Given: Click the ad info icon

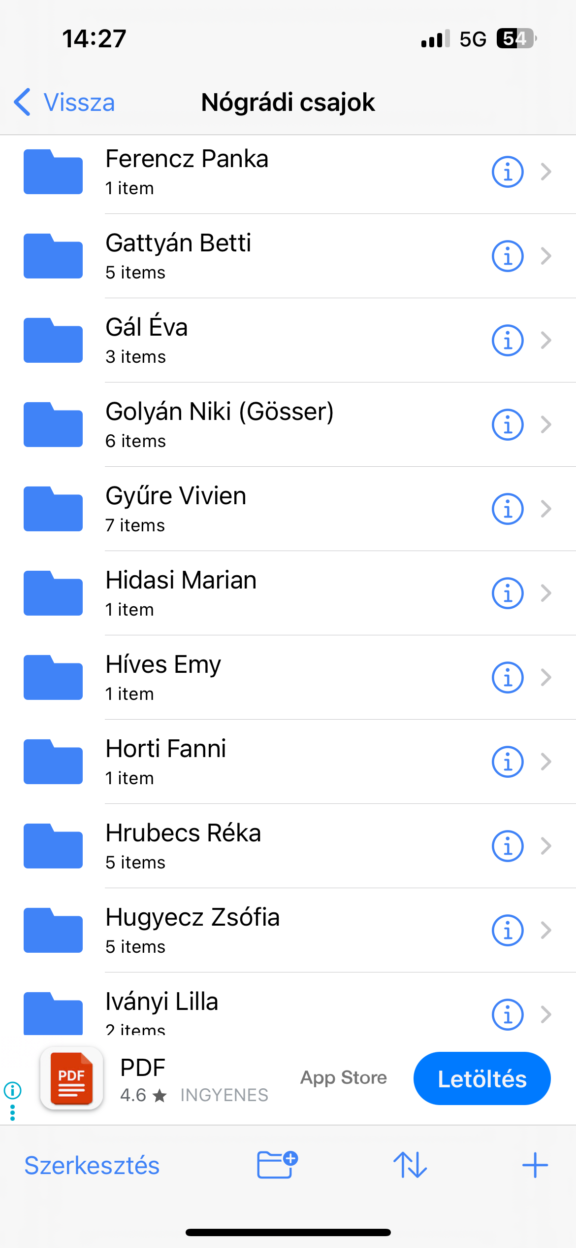Looking at the screenshot, I should click(x=12, y=1090).
